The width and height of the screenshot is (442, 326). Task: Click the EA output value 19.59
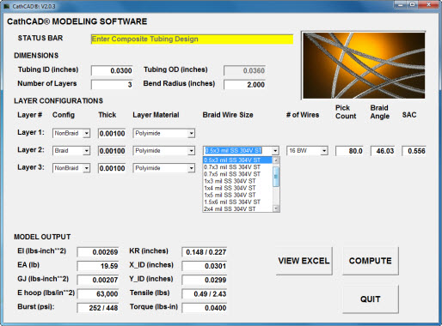tap(98, 266)
